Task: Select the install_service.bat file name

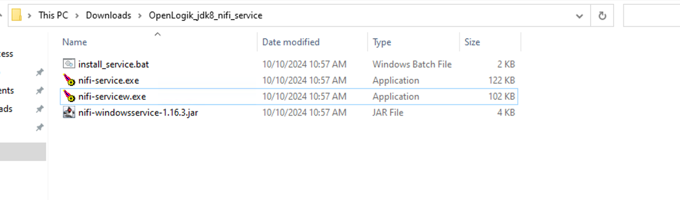Action: pos(113,64)
